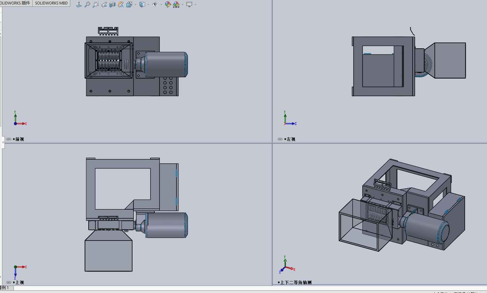Activate the Section View tool

coord(112,5)
